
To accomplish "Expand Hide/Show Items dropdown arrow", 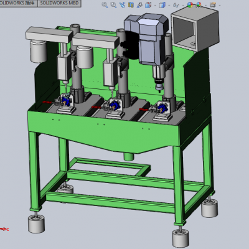I will 183,6.
